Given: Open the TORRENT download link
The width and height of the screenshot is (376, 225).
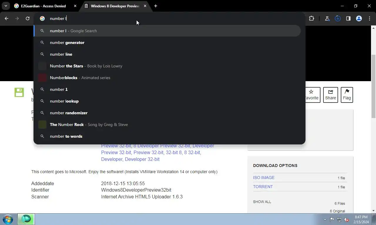Looking at the screenshot, I should [x=263, y=187].
